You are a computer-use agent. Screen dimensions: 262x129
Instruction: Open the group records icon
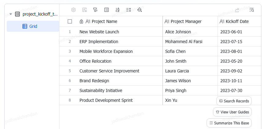tap(107, 10)
